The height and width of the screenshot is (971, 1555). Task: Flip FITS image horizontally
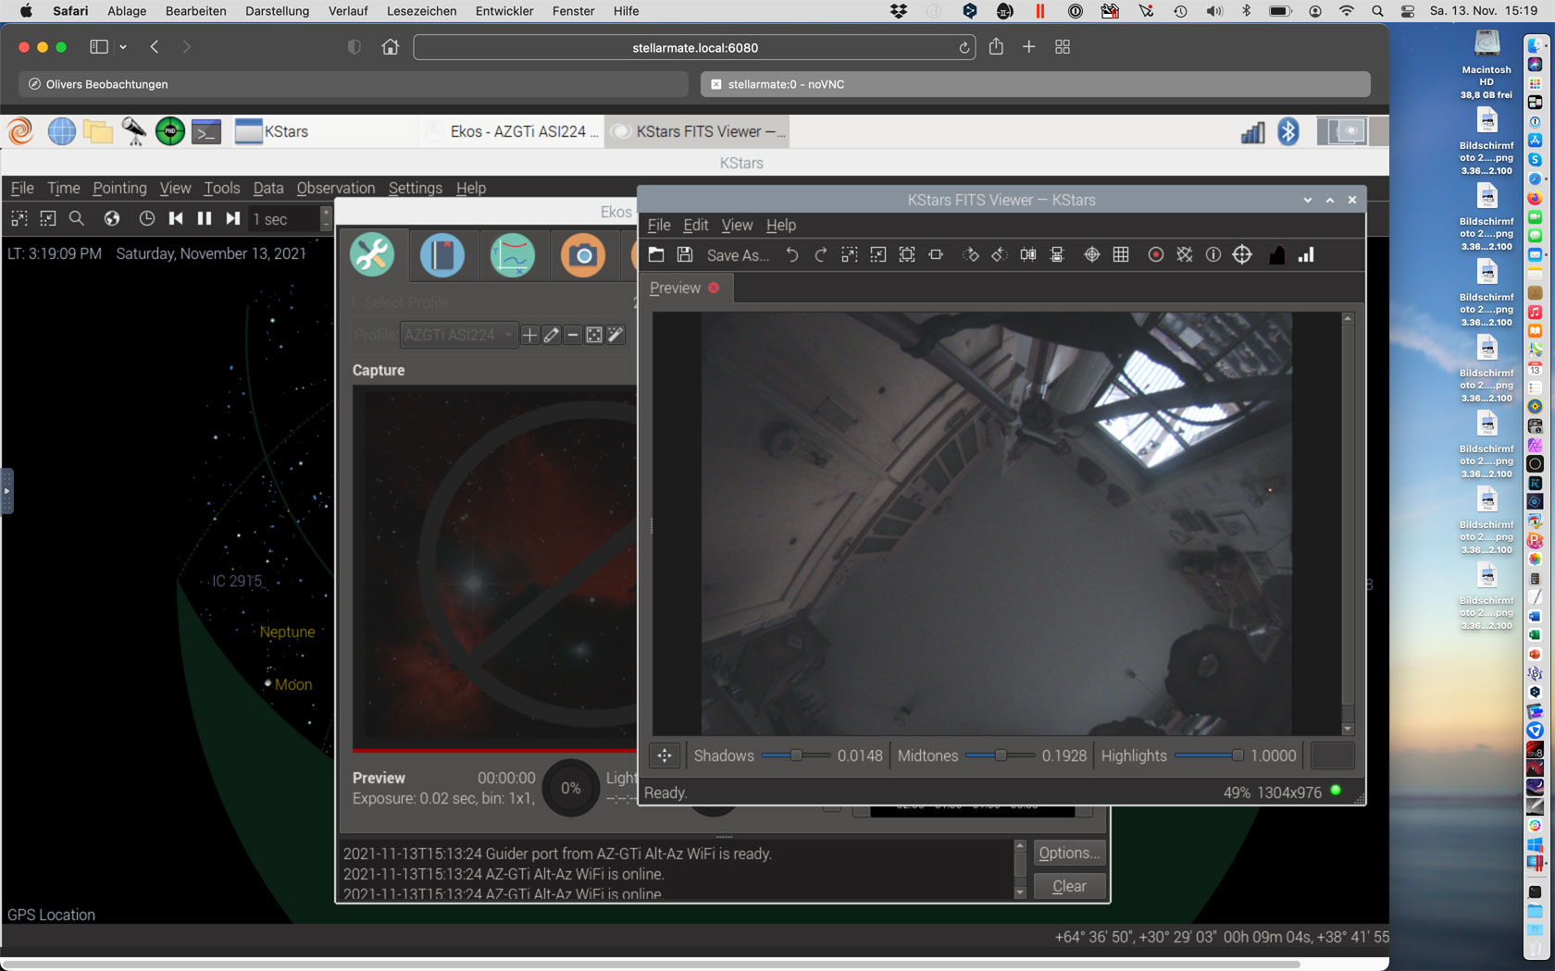[1028, 254]
